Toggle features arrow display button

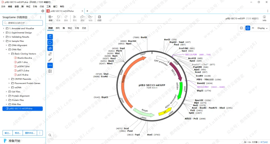[50, 42]
